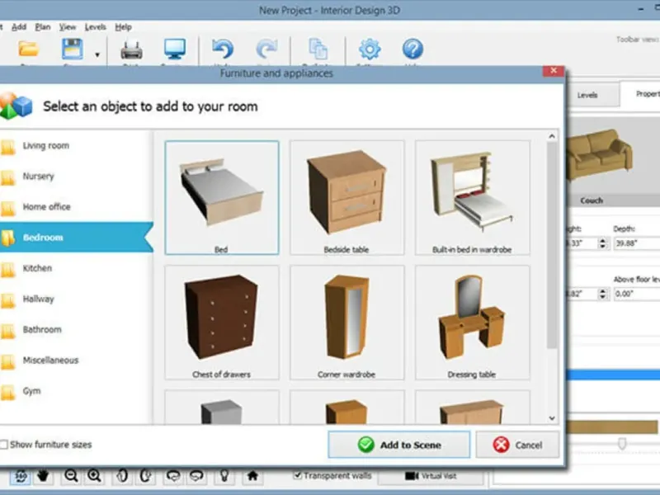660x495 pixels.
Task: Open project folder icon in toolbar
Action: [28, 49]
